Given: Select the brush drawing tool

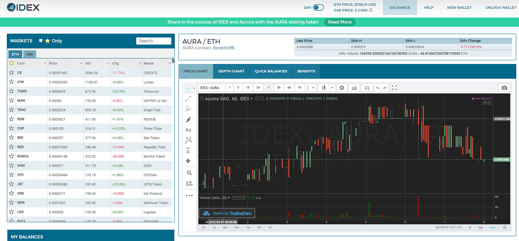Looking at the screenshot, I should (x=188, y=120).
